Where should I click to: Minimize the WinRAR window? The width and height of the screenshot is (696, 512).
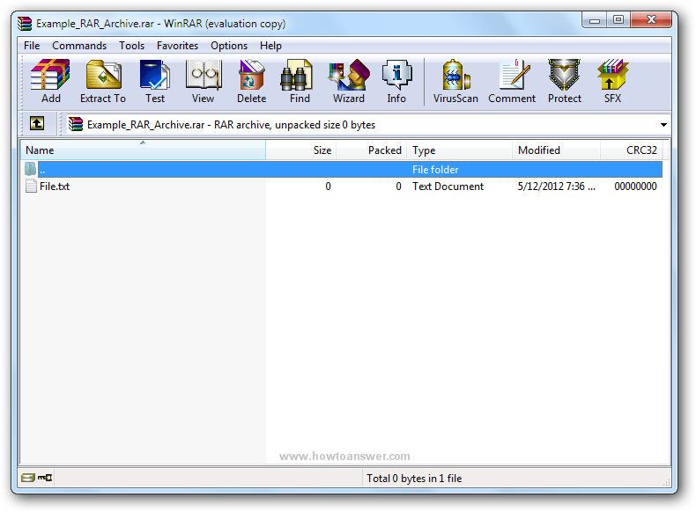pos(595,20)
